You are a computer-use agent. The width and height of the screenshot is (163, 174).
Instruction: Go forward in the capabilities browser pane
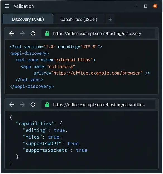coord(22,104)
